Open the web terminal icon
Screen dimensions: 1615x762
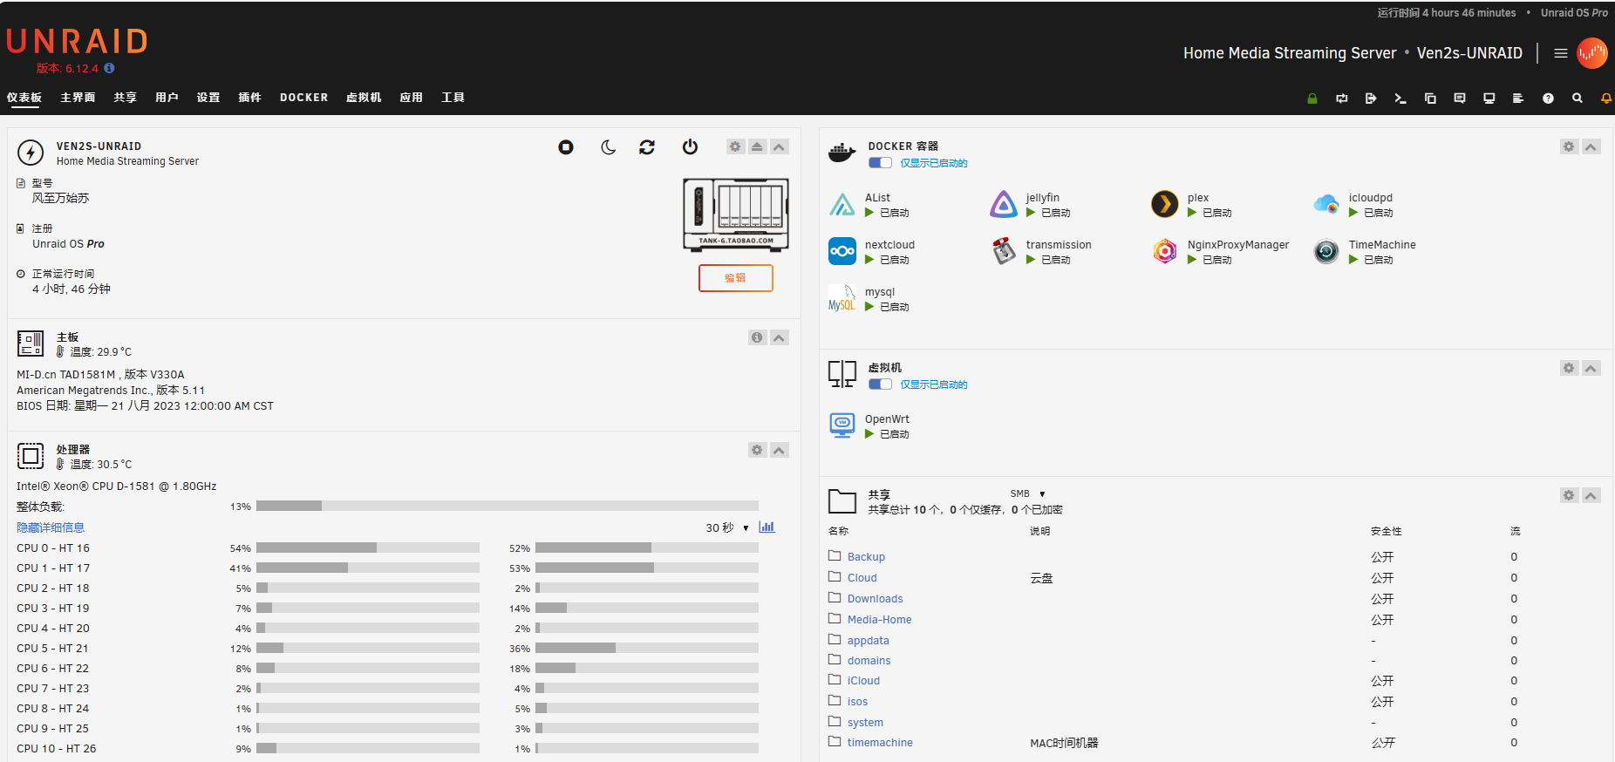(x=1400, y=99)
